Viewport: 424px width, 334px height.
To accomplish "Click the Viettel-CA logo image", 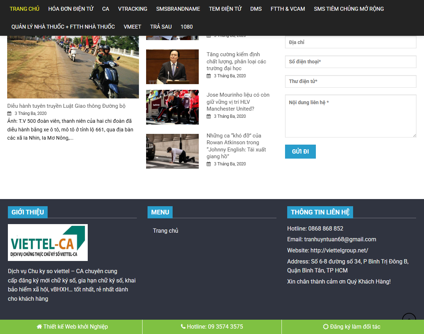I will [x=48, y=242].
